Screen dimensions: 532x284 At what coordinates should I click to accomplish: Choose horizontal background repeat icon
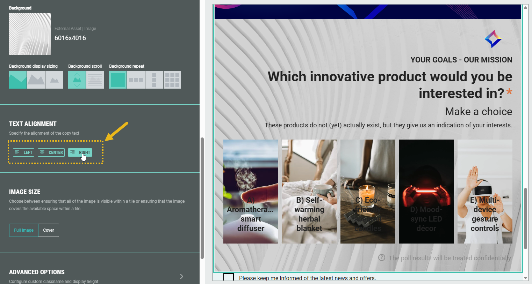[136, 80]
